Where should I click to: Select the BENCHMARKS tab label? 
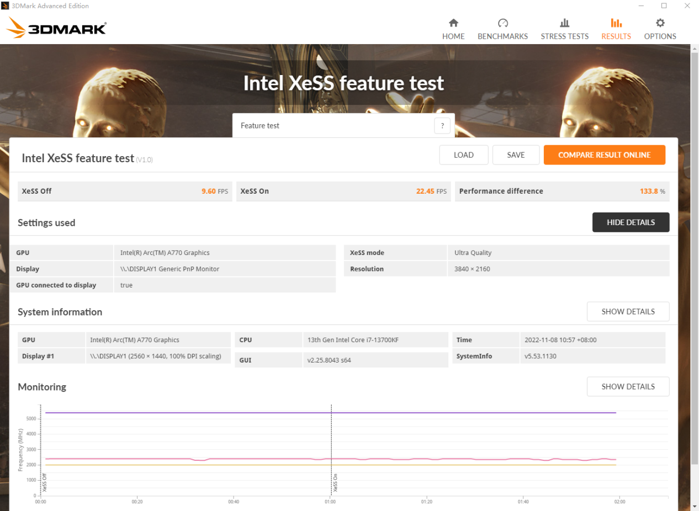pos(502,36)
